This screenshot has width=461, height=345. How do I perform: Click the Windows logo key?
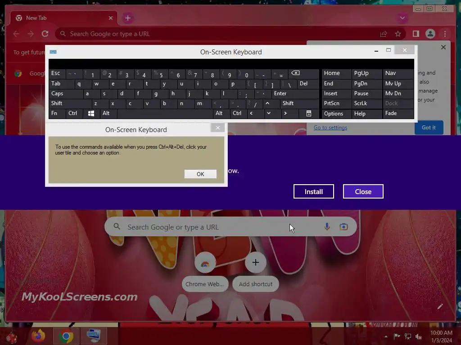[x=91, y=114]
